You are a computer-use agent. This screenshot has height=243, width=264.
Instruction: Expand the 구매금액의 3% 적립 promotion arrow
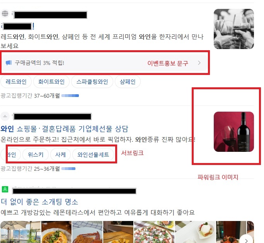(x=199, y=63)
